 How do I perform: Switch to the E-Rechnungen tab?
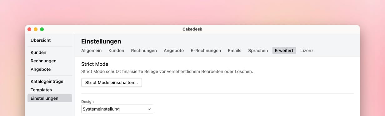206,51
